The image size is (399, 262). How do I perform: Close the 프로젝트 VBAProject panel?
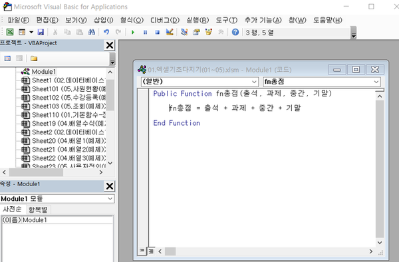coord(110,45)
